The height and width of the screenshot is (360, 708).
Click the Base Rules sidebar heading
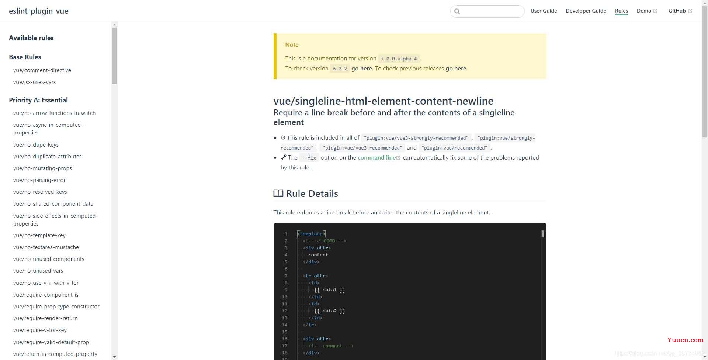tap(25, 57)
